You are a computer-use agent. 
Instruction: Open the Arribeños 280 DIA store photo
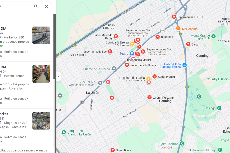click(41, 35)
